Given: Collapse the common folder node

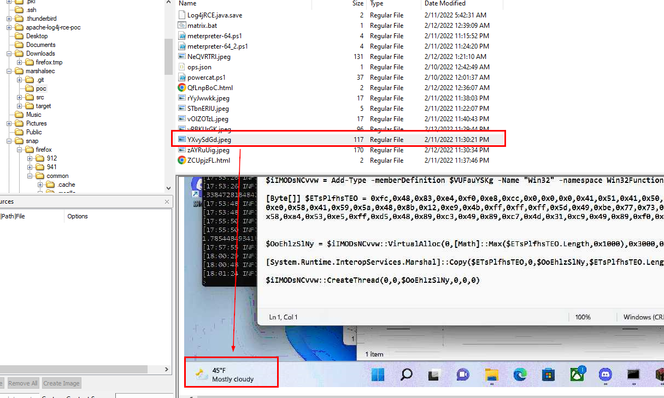Looking at the screenshot, I should (x=30, y=176).
